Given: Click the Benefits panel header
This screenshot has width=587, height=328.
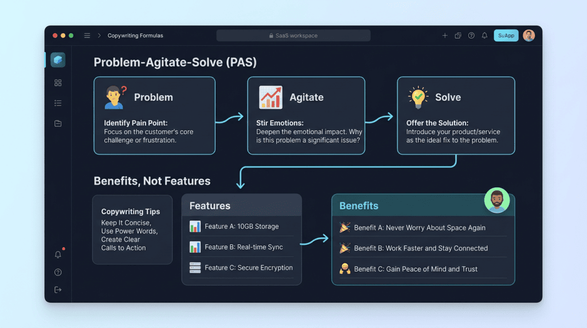Looking at the screenshot, I should [423, 205].
